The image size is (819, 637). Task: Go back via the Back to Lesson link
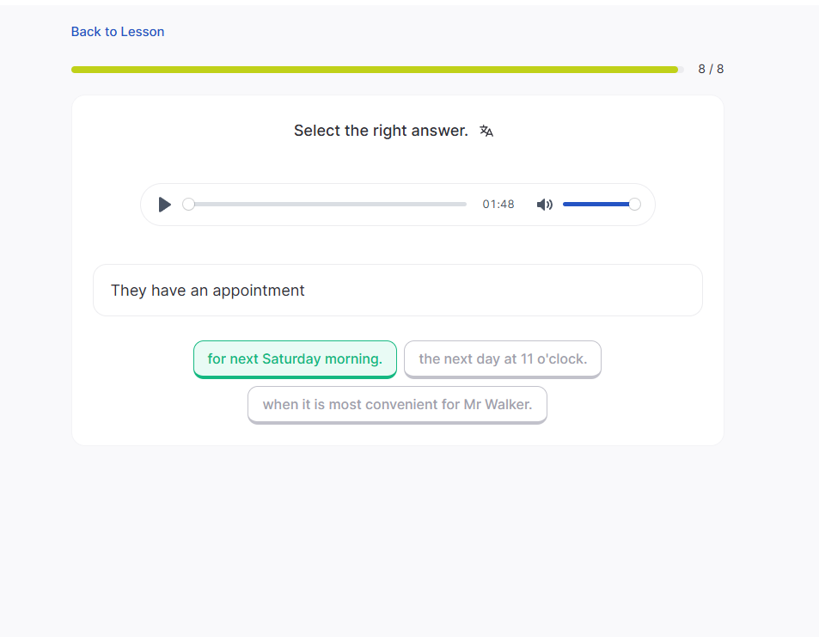click(x=118, y=32)
